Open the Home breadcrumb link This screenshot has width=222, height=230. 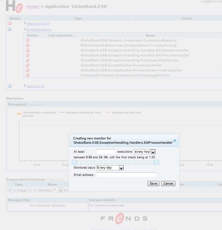33,6
